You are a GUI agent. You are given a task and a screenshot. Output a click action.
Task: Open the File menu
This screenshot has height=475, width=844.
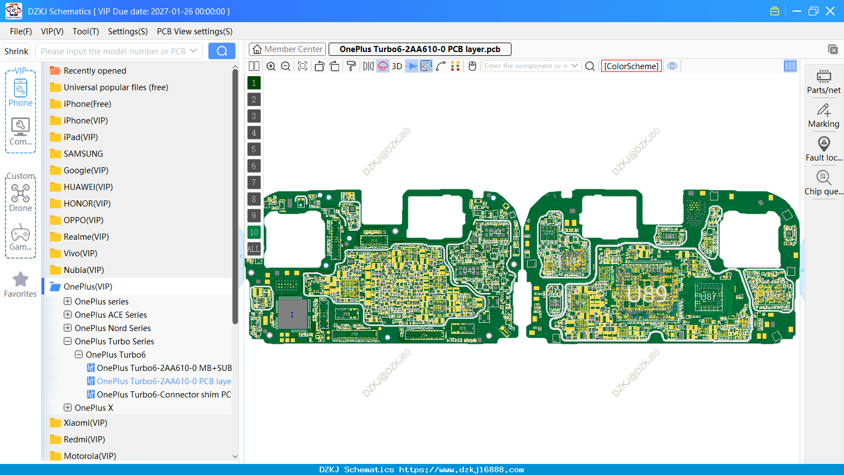pos(21,32)
